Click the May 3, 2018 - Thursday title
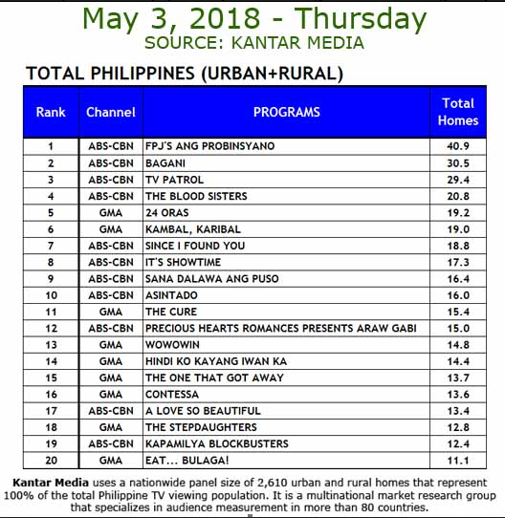 (x=254, y=19)
